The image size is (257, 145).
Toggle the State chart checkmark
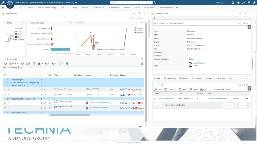point(5,23)
